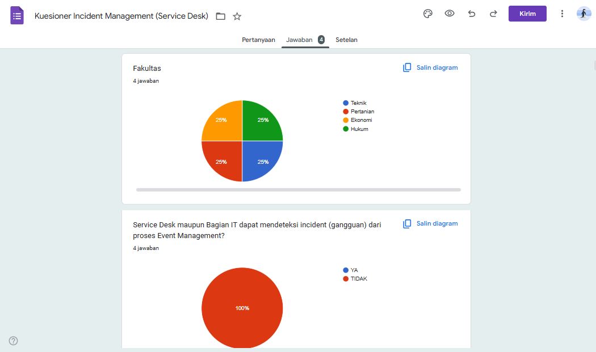This screenshot has width=596, height=352.
Task: Open the Google account avatar
Action: click(584, 14)
